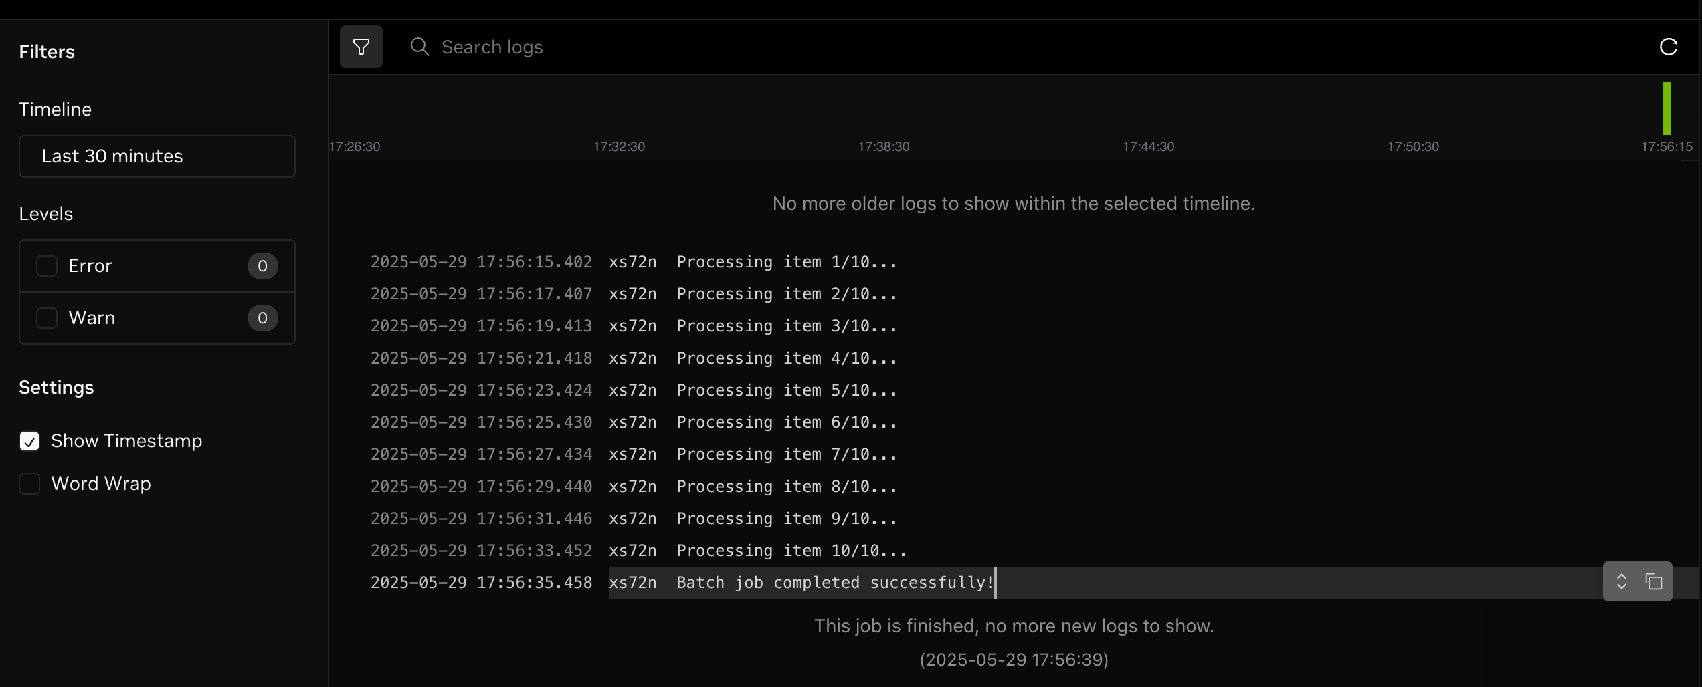Open the Last 30 minutes timeline dropdown
The image size is (1702, 687).
point(157,156)
